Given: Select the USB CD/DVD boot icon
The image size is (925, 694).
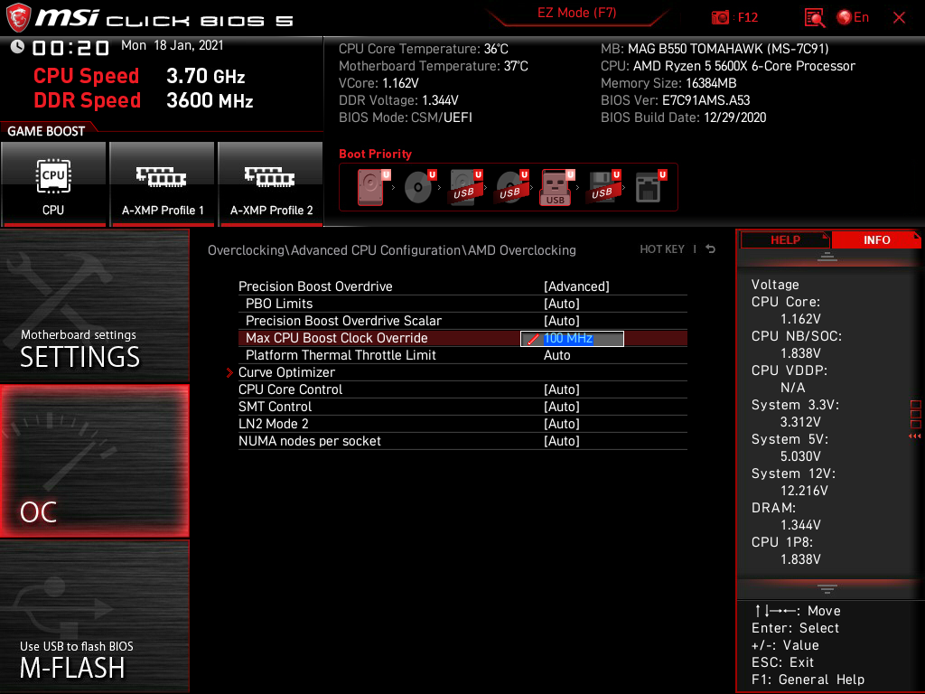Looking at the screenshot, I should 511,187.
